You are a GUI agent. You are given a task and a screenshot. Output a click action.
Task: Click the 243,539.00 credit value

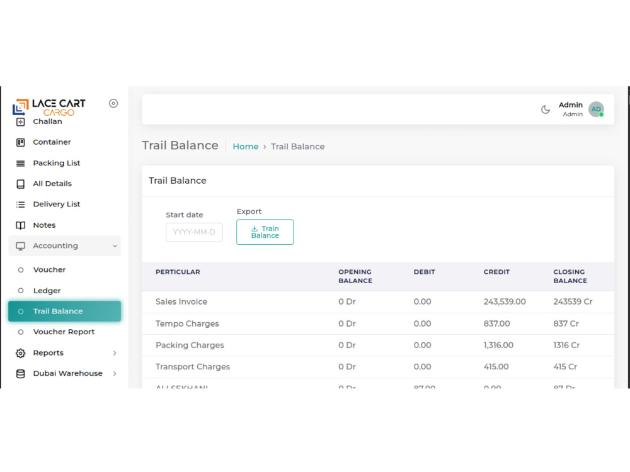click(505, 302)
